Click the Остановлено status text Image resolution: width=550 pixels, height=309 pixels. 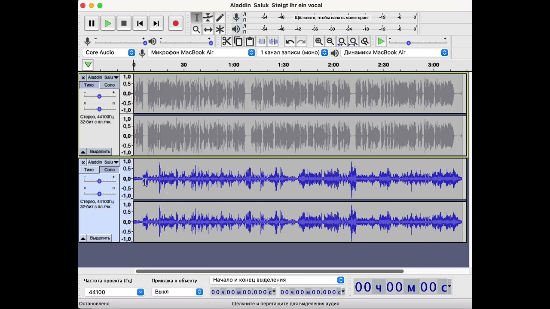coord(94,304)
